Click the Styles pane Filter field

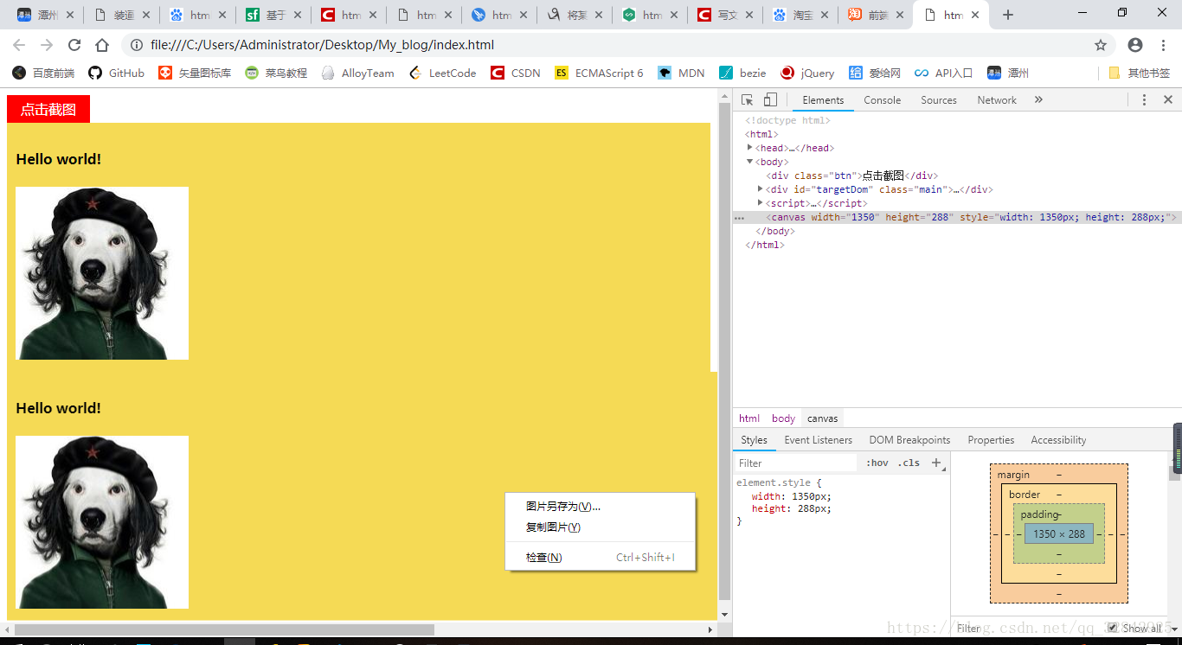pos(795,463)
